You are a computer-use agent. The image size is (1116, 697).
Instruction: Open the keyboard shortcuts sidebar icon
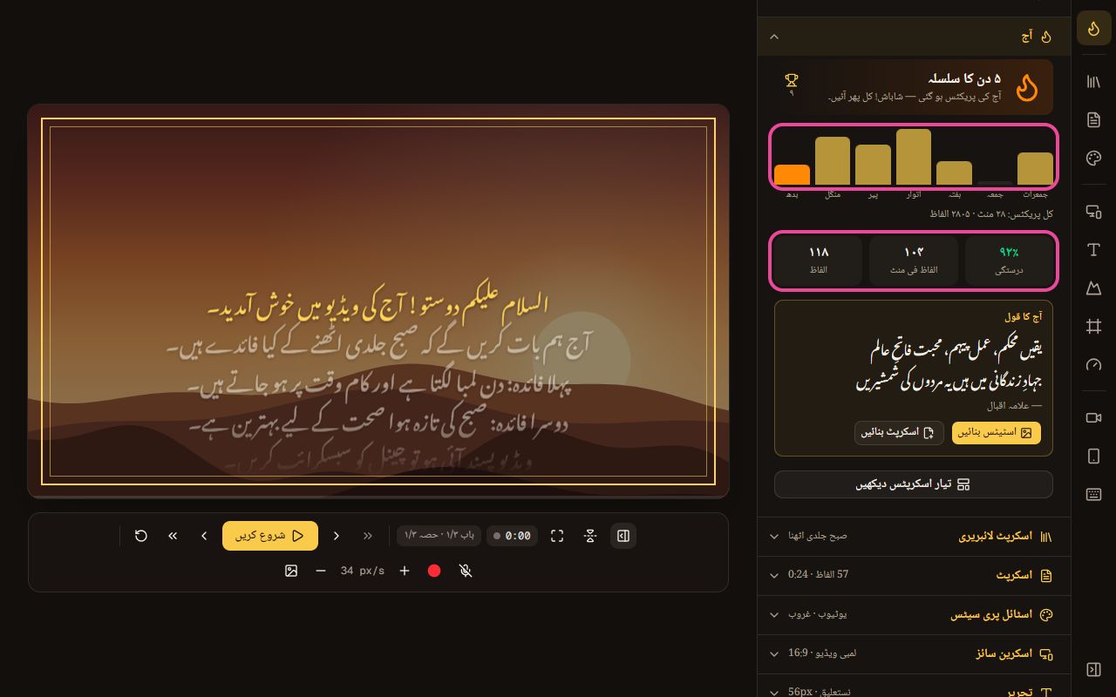click(1093, 494)
